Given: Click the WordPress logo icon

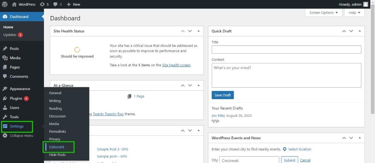Looking at the screenshot, I should [x=5, y=4].
